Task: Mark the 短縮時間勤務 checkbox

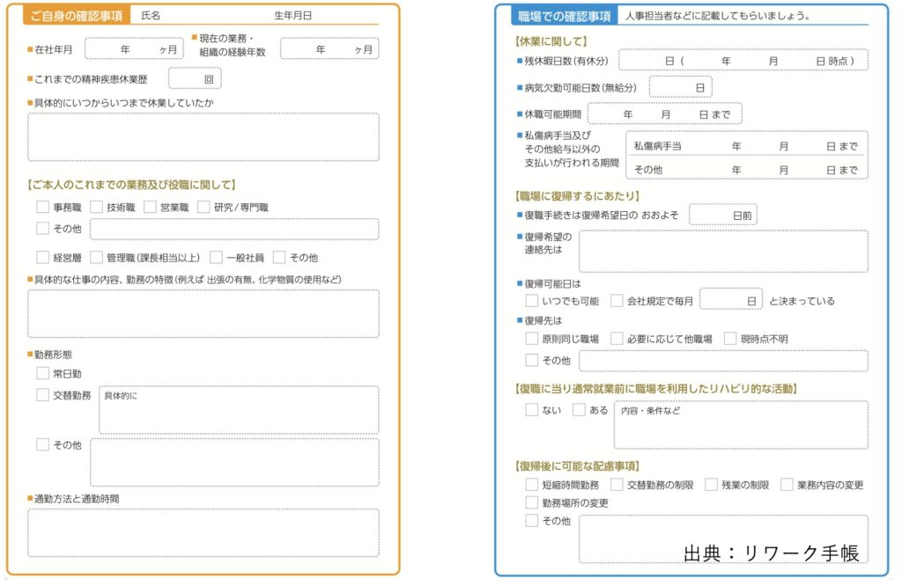Action: (531, 485)
